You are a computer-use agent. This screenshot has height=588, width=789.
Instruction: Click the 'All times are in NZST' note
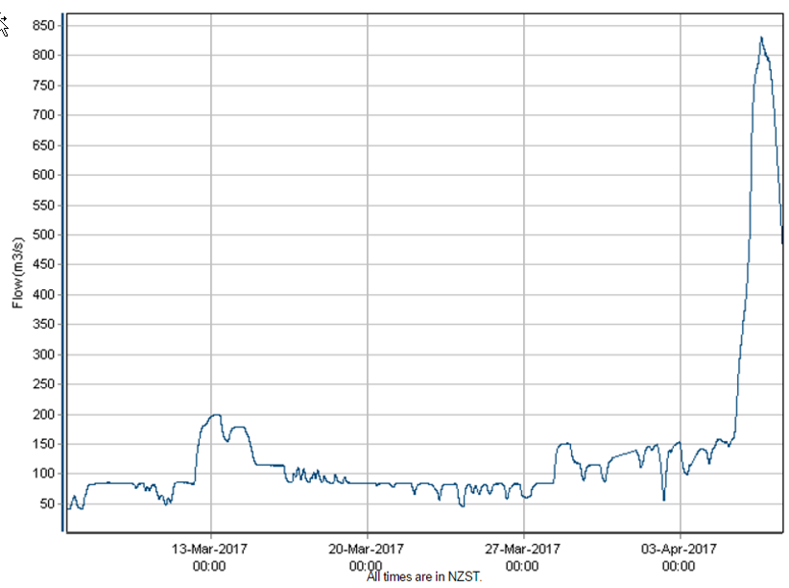423,576
